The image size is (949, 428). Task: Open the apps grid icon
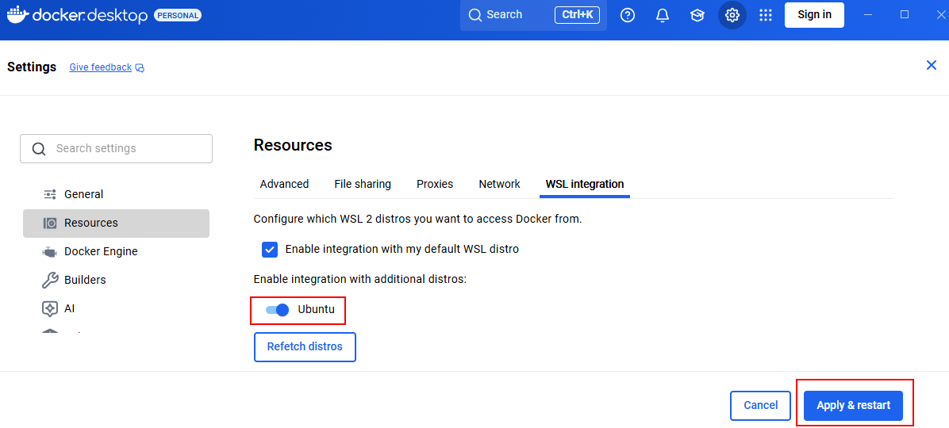(766, 15)
